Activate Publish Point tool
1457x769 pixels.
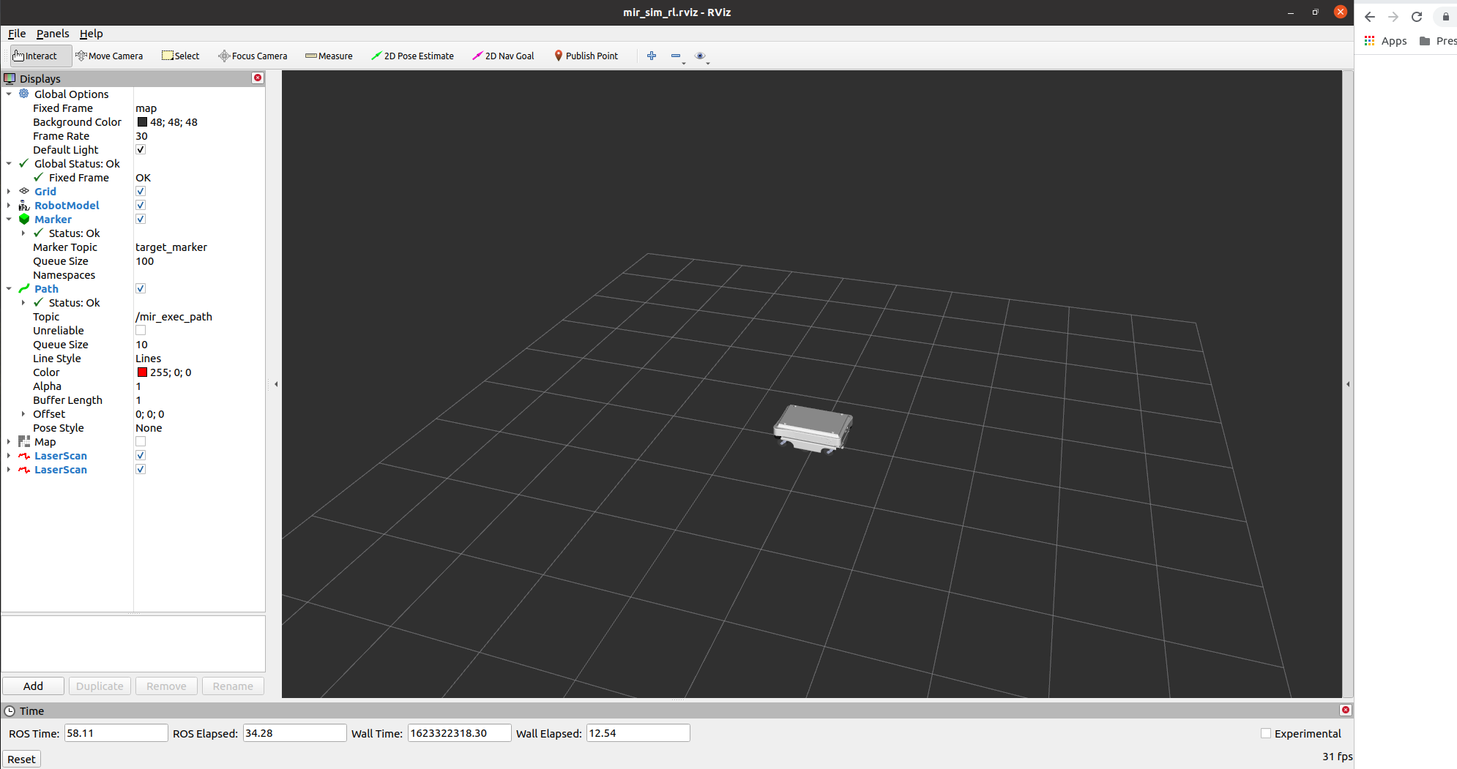[x=586, y=56]
